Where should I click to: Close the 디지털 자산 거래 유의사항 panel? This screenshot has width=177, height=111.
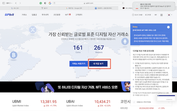pos(169,102)
